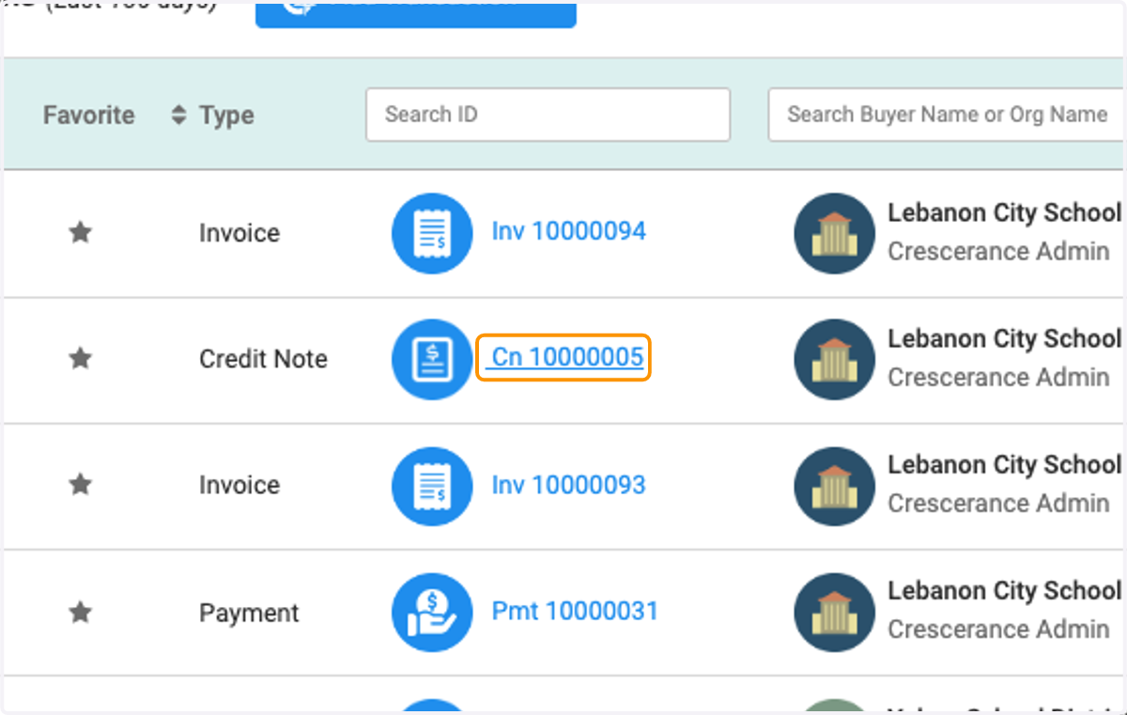
Task: Sort by Type column arrows
Action: pos(178,116)
